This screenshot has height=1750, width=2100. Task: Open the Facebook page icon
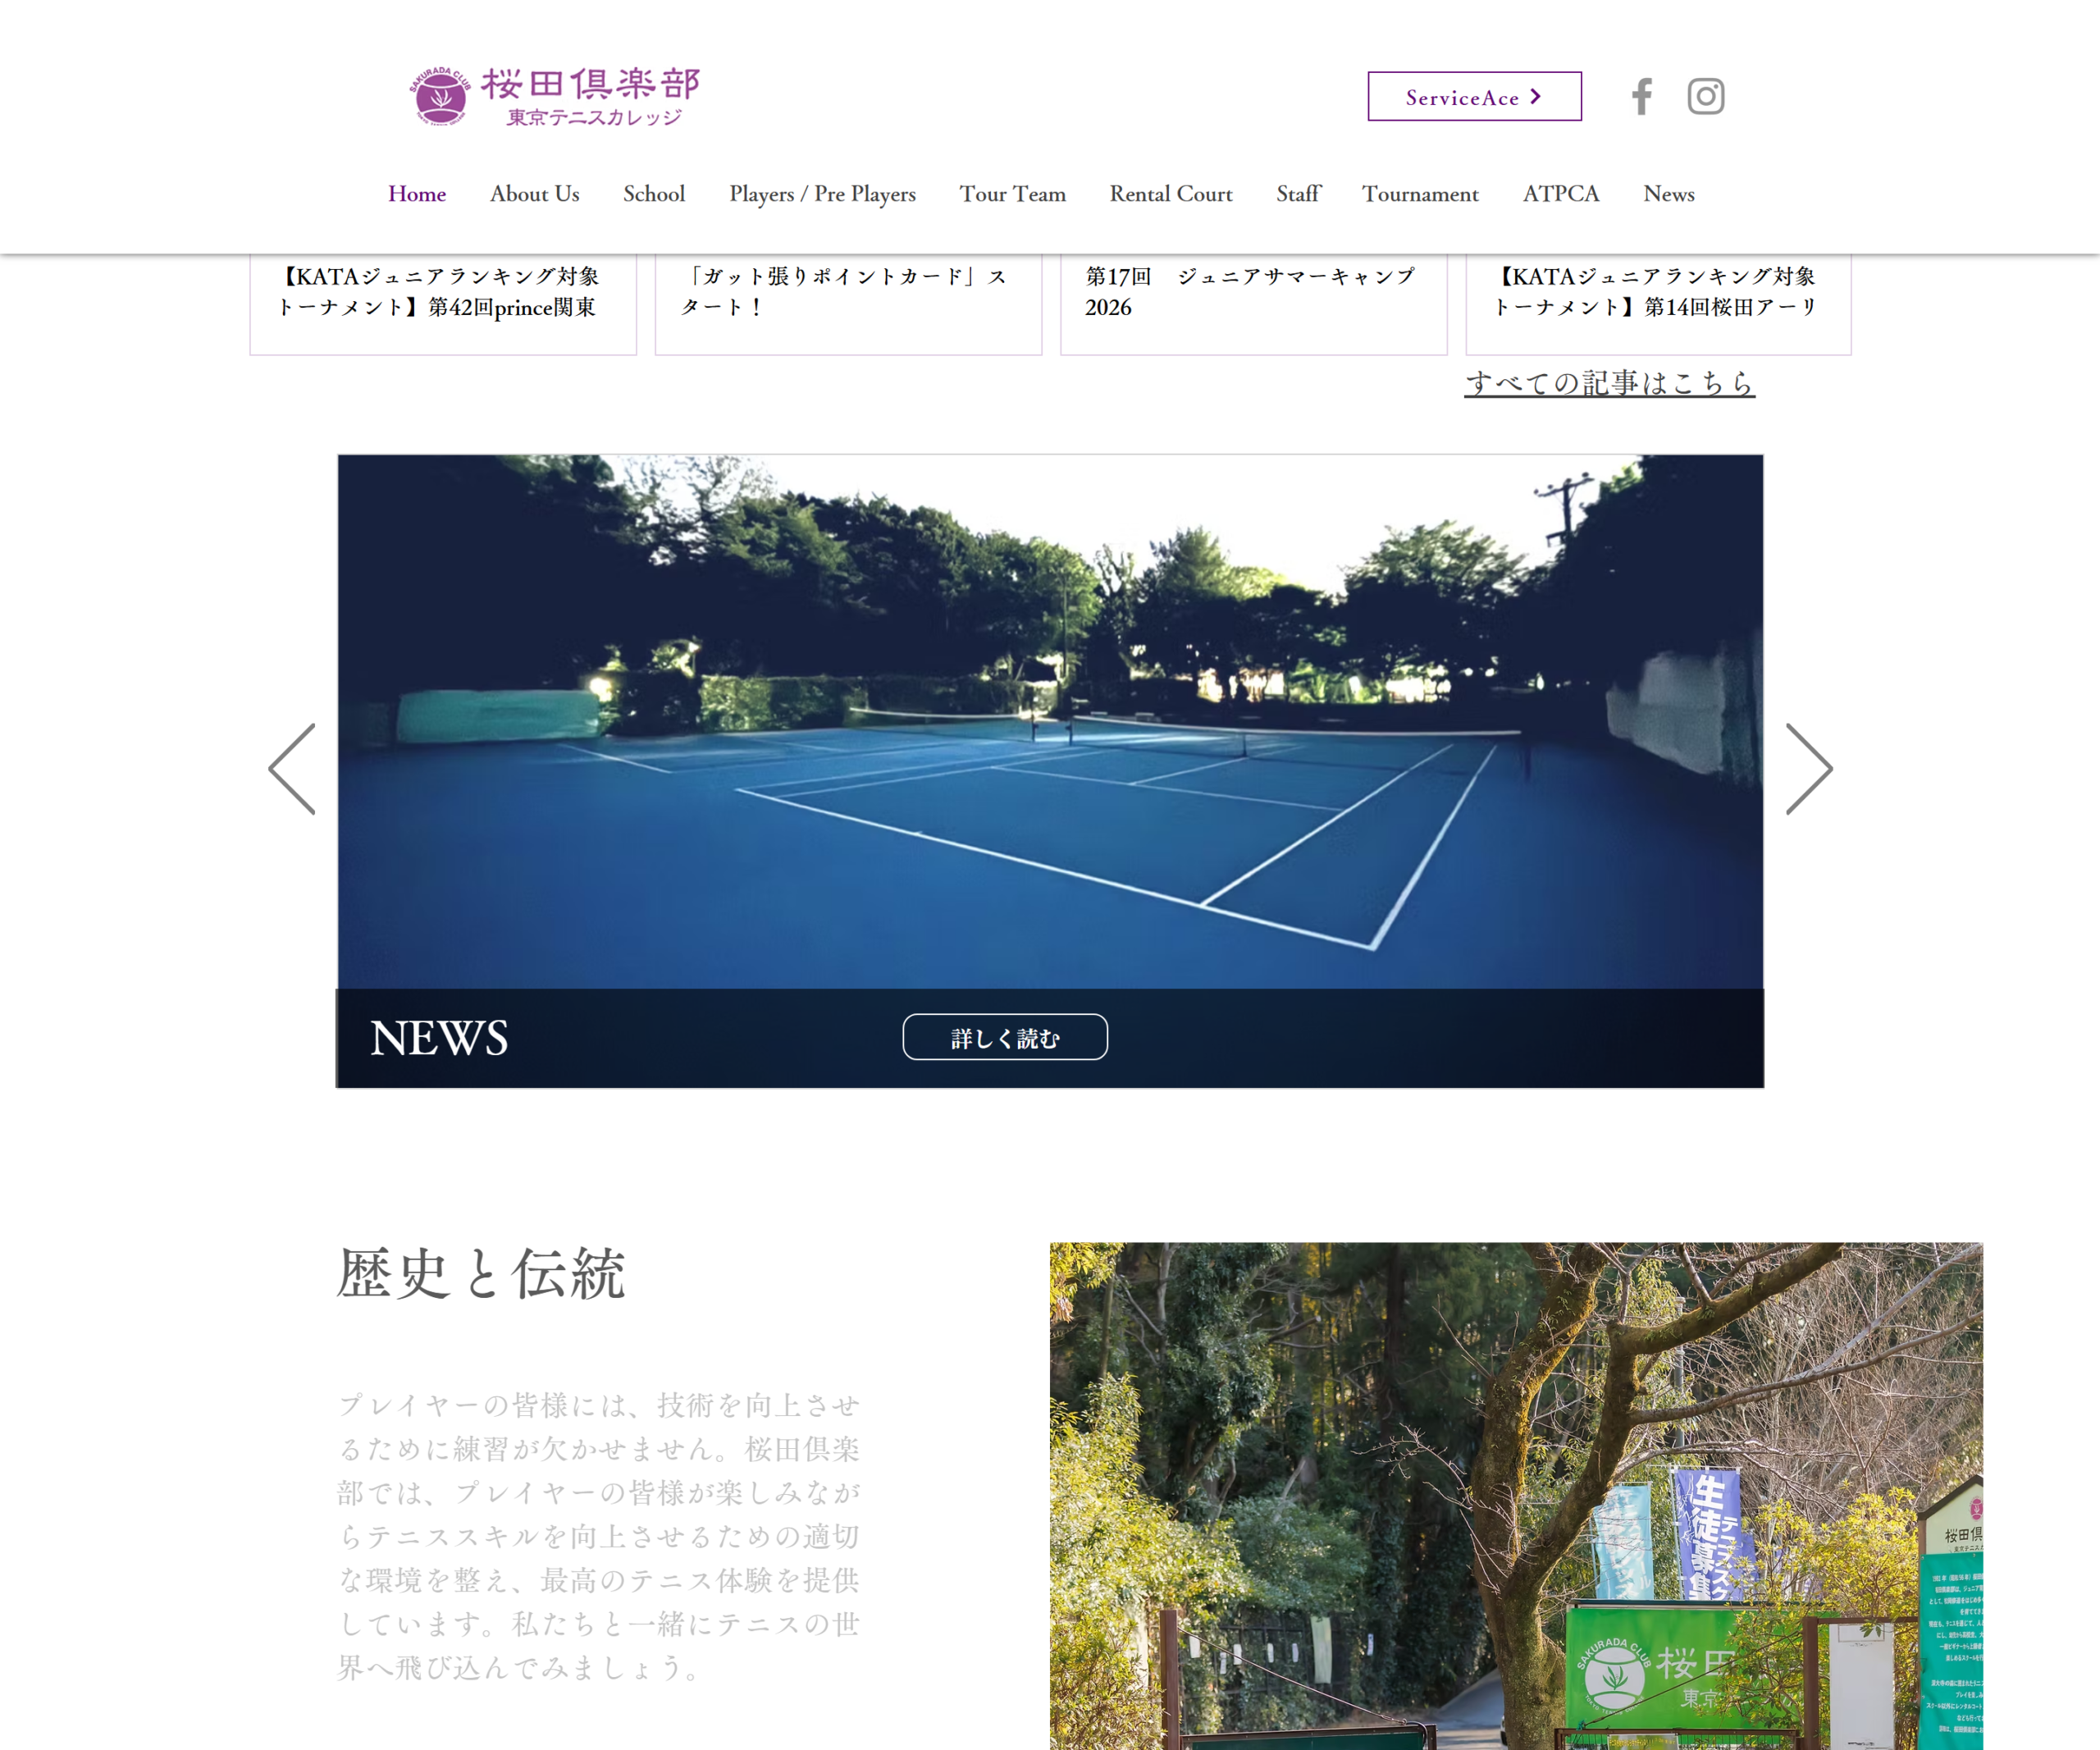click(x=1641, y=96)
